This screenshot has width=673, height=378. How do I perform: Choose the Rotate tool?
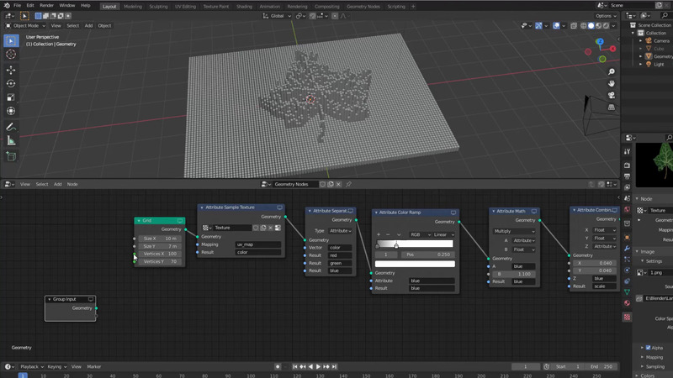click(x=11, y=83)
